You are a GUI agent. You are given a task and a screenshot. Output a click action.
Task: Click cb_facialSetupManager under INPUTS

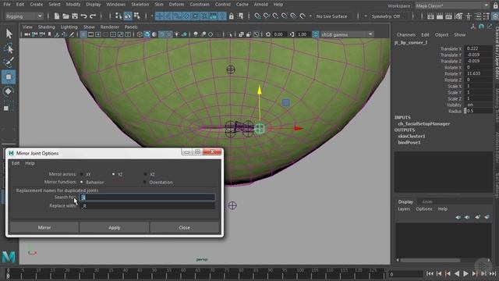coord(424,123)
